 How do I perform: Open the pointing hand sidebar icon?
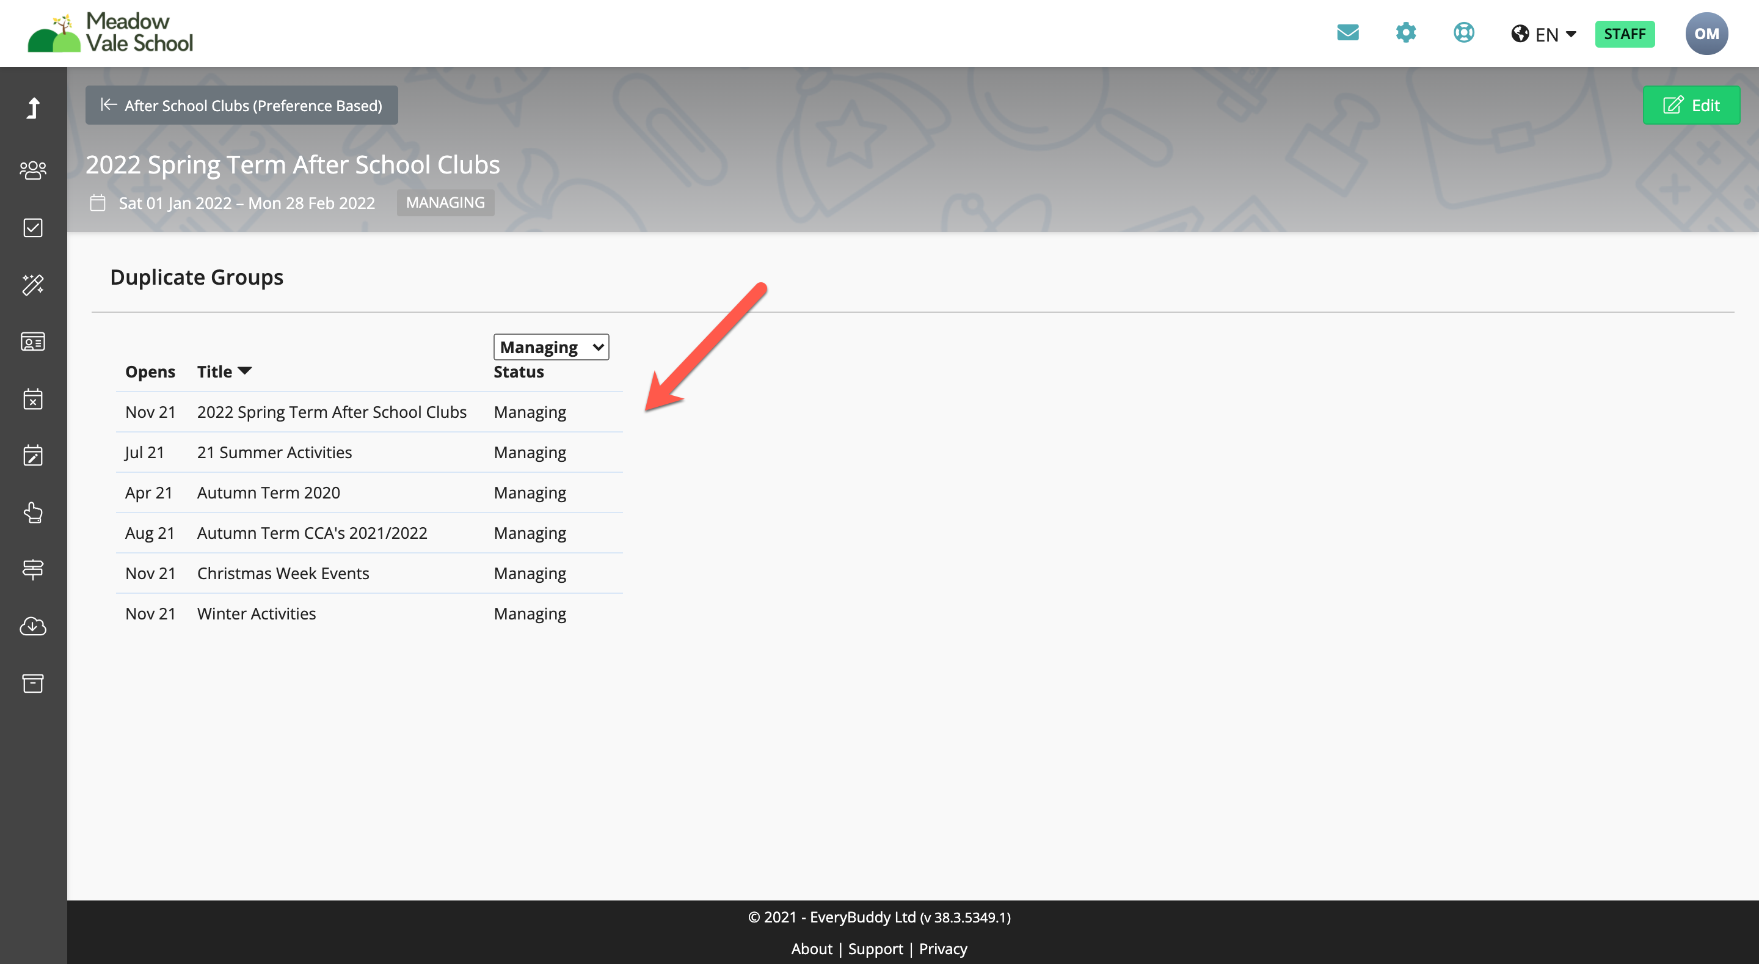click(33, 513)
